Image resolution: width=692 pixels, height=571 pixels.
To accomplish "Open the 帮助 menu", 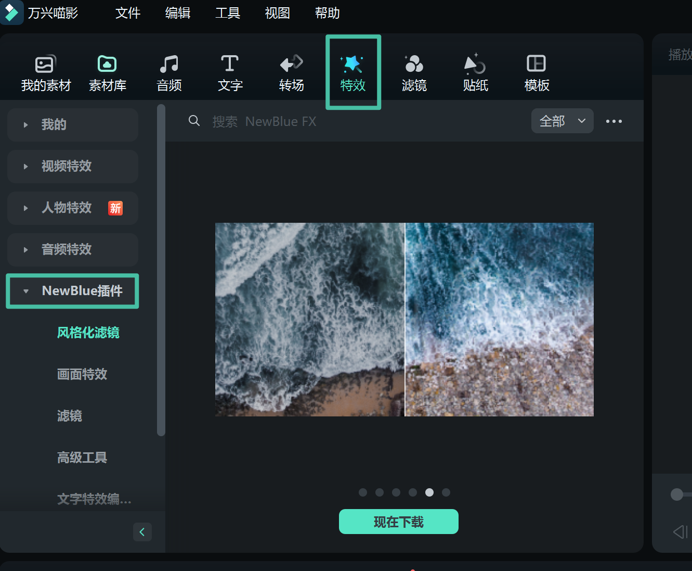I will coord(327,13).
